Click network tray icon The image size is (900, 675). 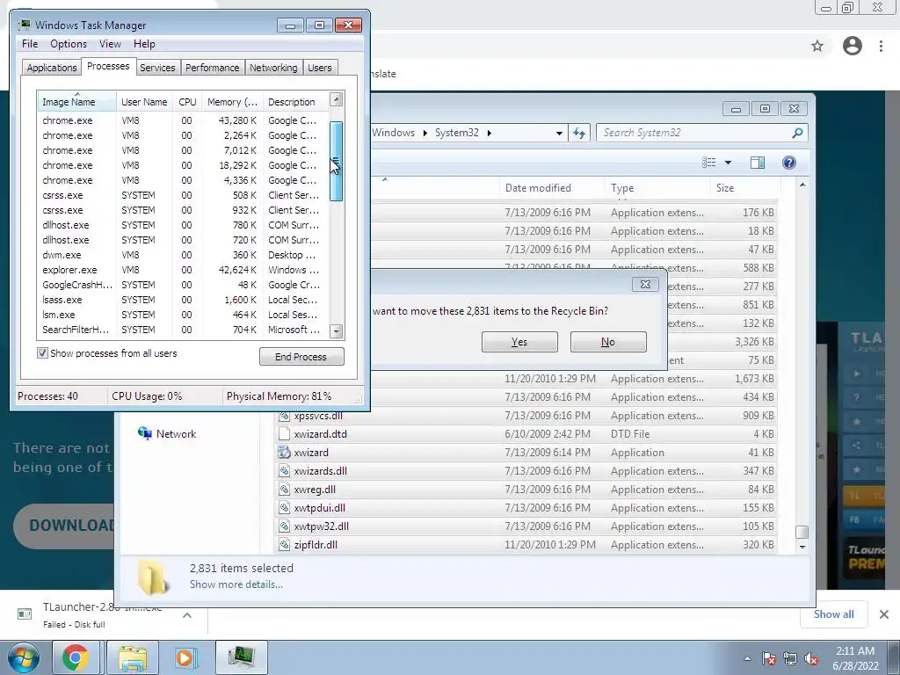coord(790,659)
